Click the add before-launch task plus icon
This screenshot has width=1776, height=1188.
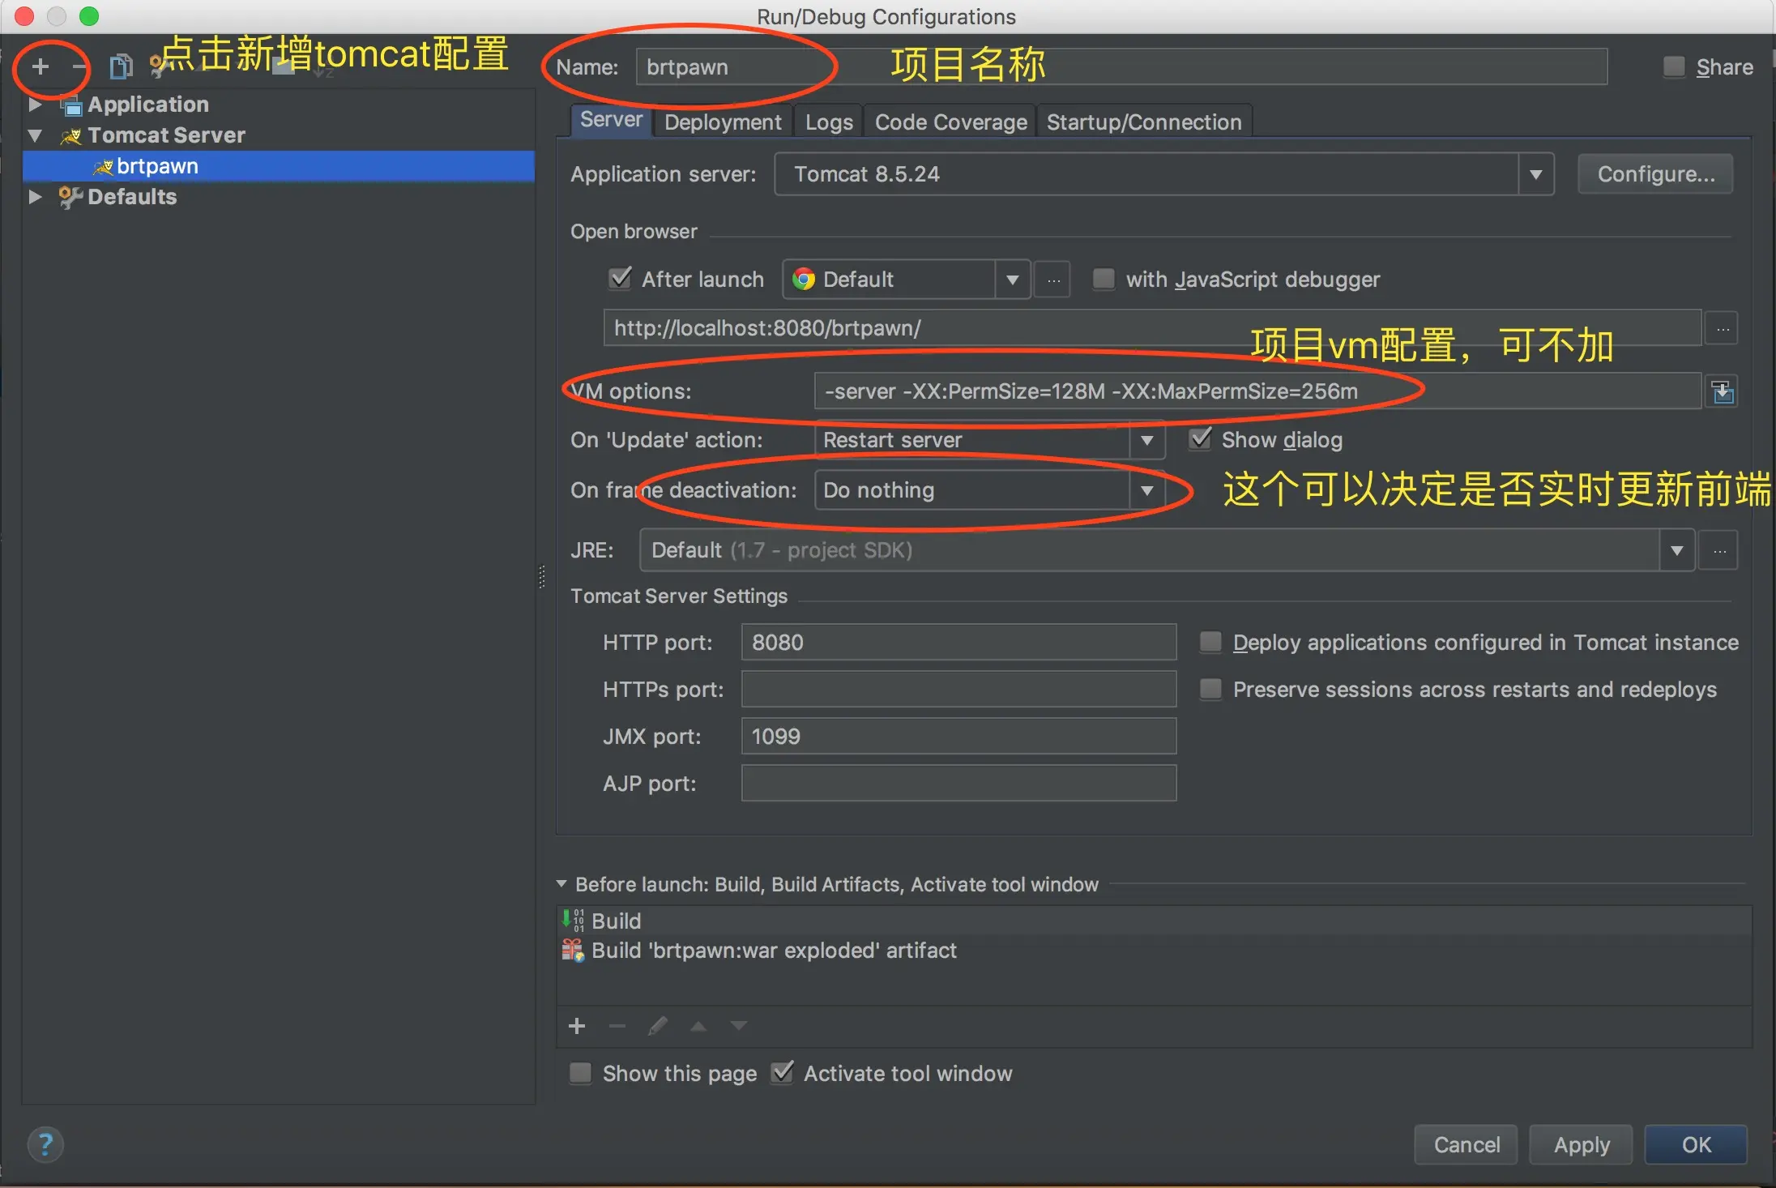pyautogui.click(x=577, y=1027)
